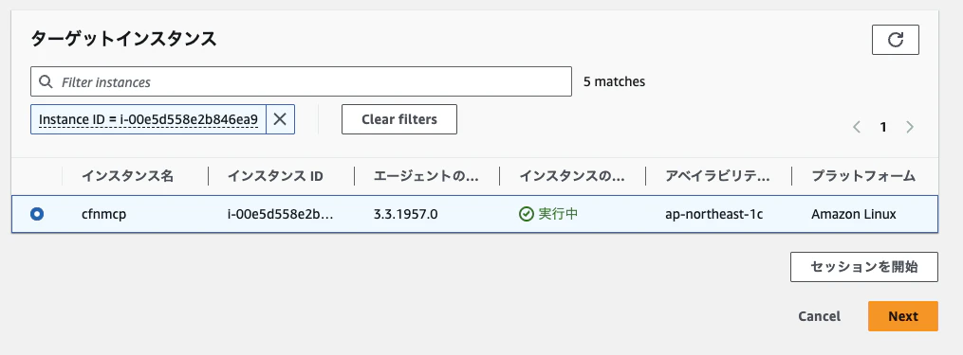
Task: Go to next page of instances
Action: point(910,127)
